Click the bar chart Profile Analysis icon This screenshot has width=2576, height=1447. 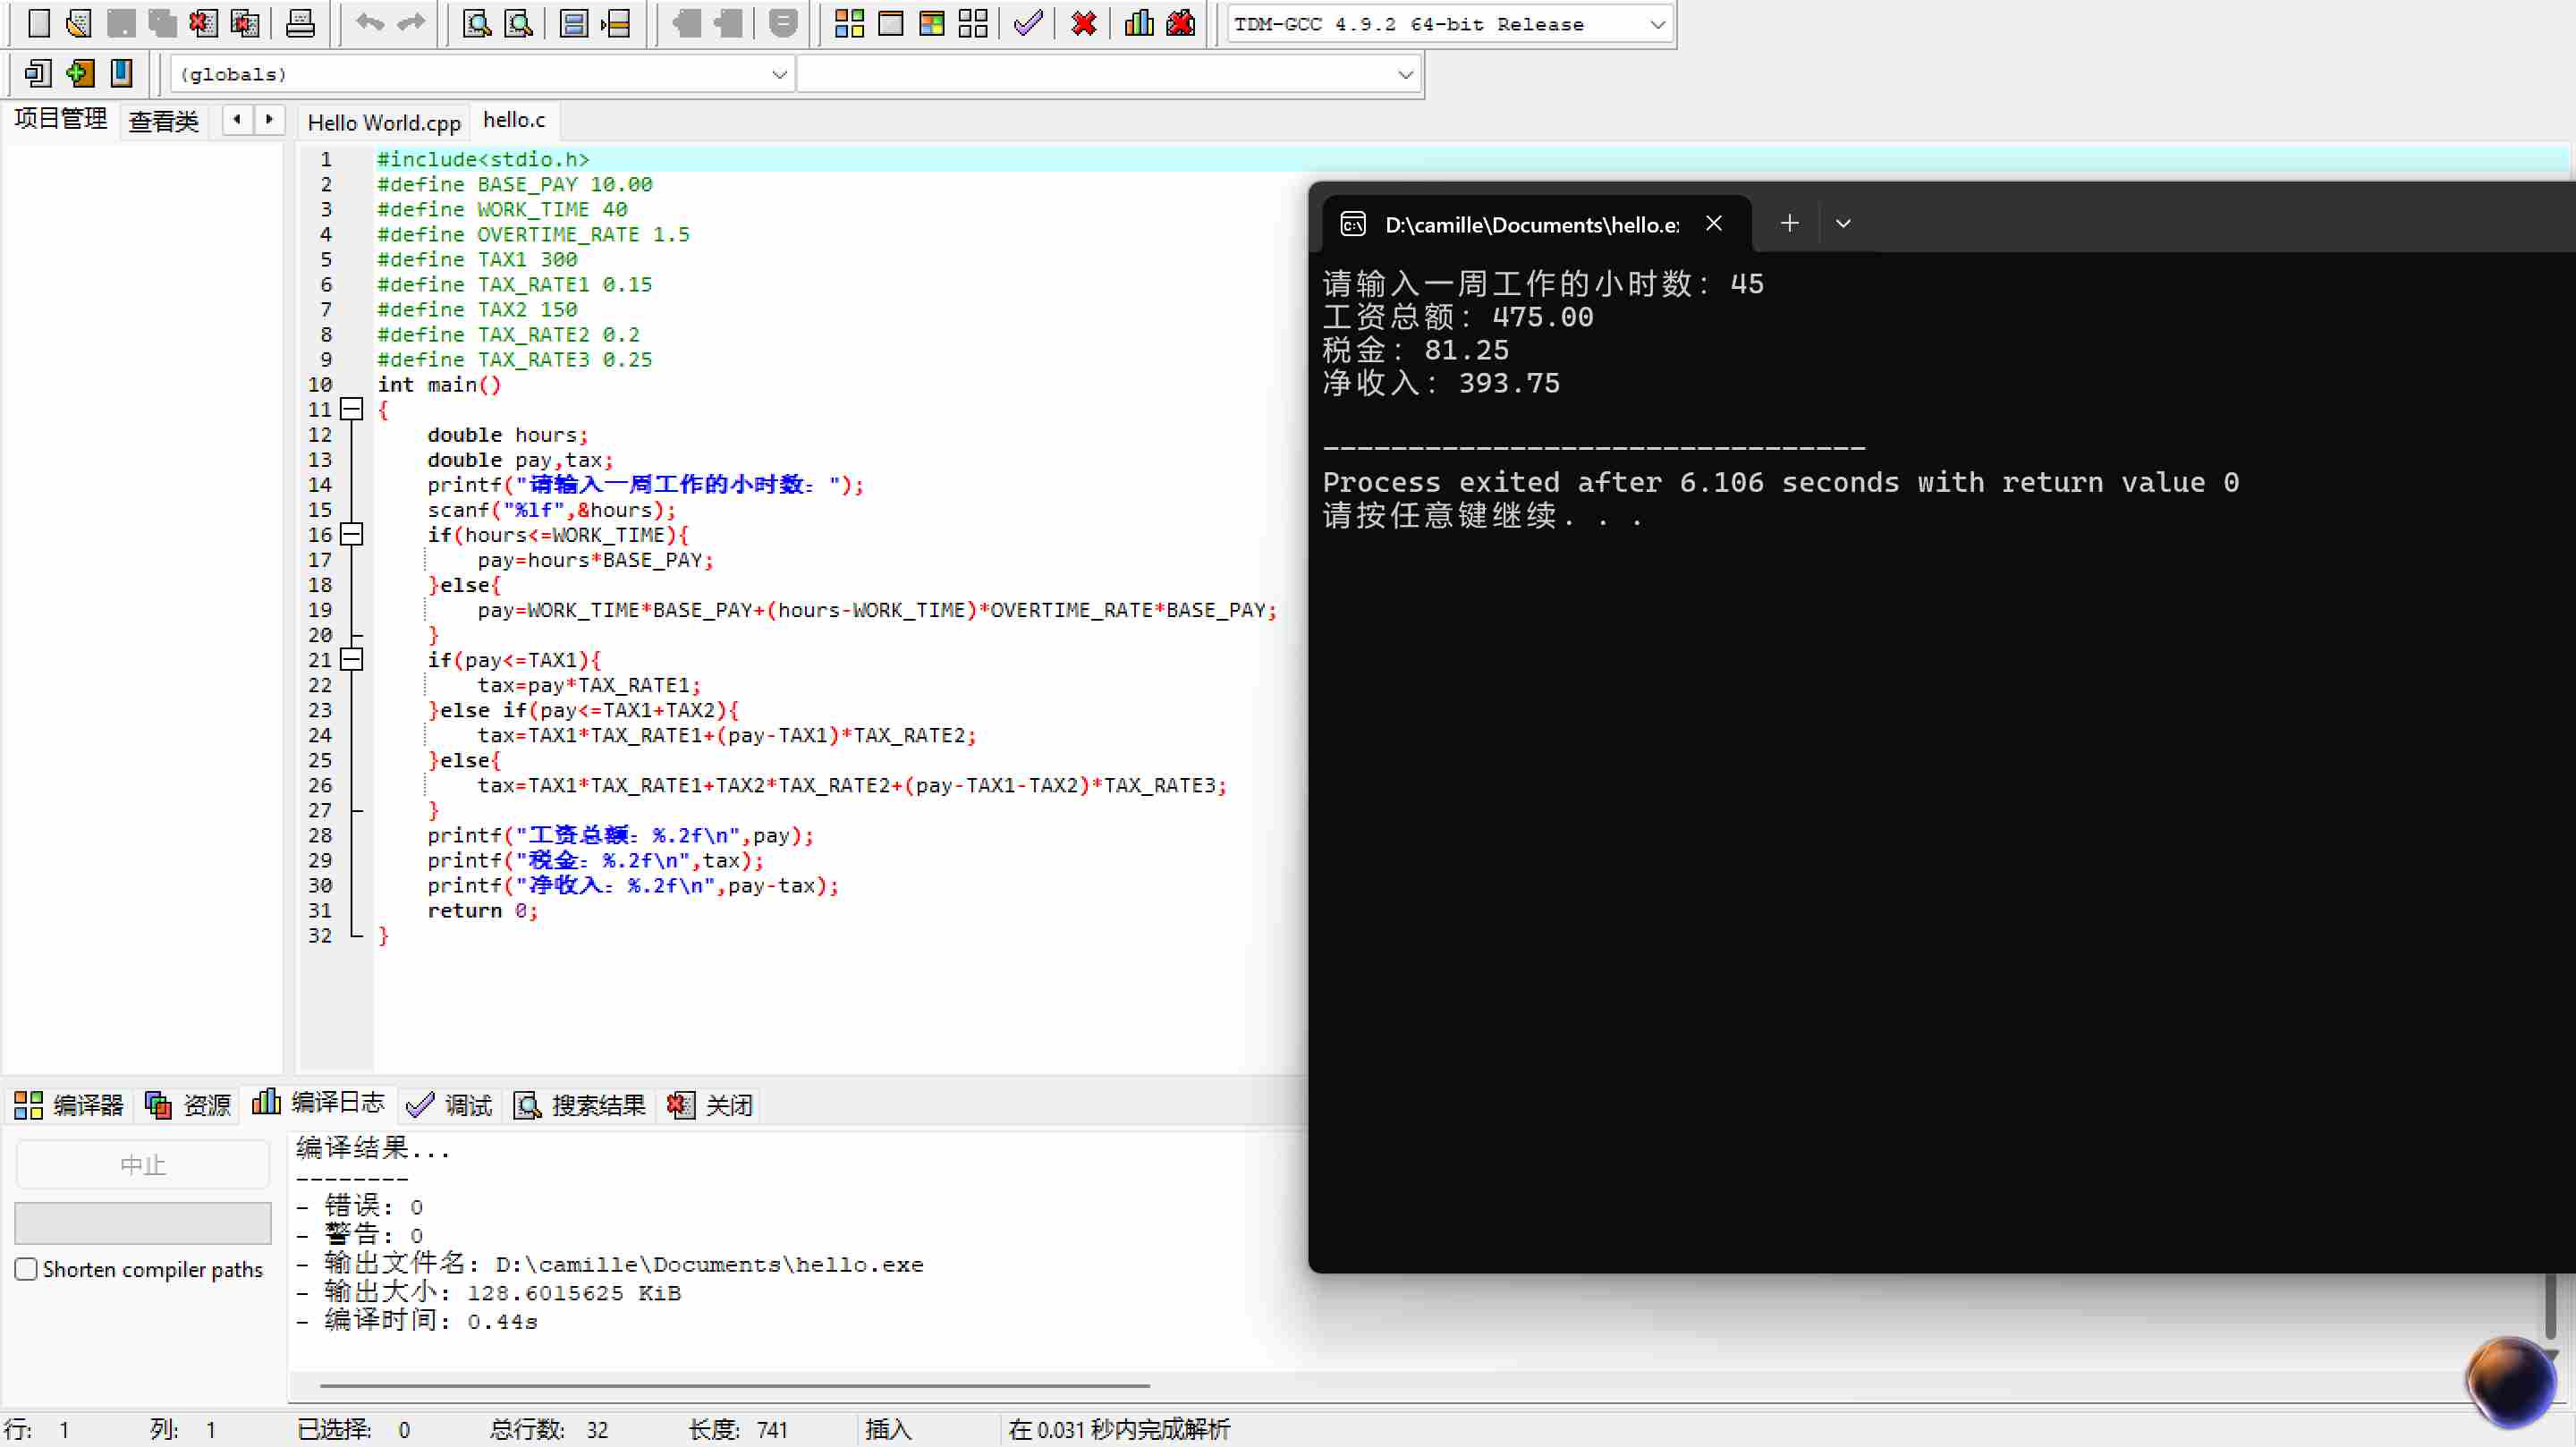(x=1139, y=23)
